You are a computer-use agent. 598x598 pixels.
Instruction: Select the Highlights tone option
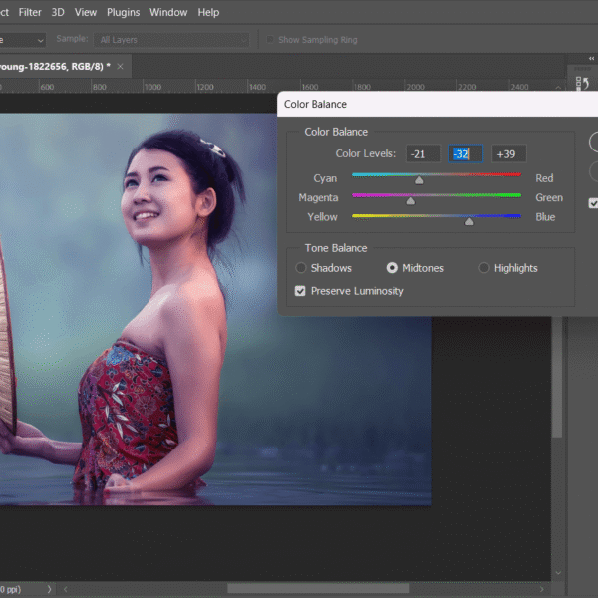coord(484,268)
